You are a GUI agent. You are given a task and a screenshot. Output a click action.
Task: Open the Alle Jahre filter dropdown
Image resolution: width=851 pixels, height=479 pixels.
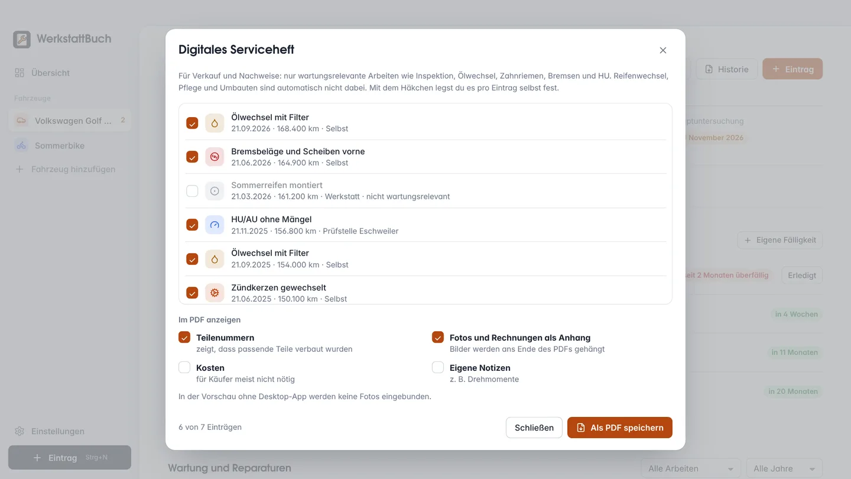click(784, 468)
